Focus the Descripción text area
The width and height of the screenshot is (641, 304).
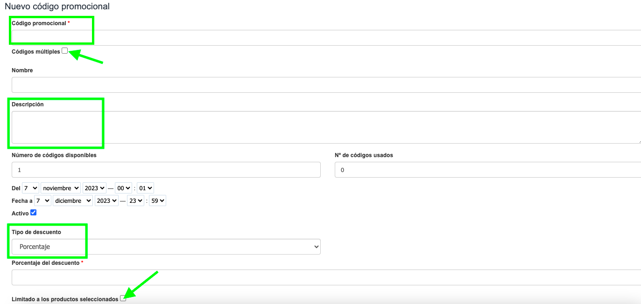326,127
